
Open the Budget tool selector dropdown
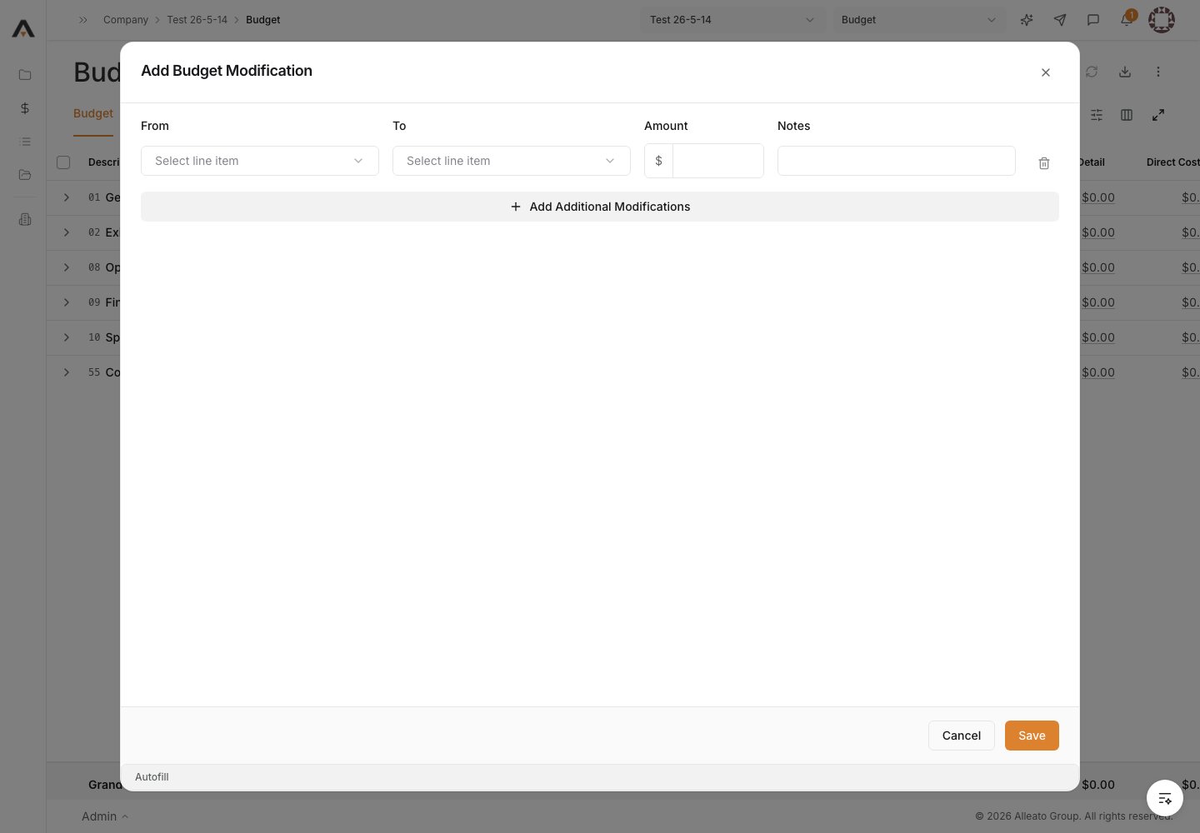(x=920, y=20)
